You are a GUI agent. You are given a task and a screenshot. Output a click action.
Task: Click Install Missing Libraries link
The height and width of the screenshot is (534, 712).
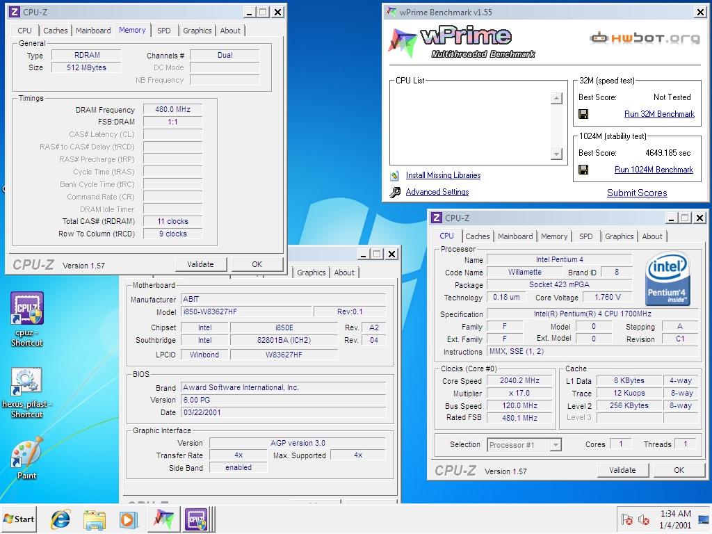pyautogui.click(x=443, y=175)
